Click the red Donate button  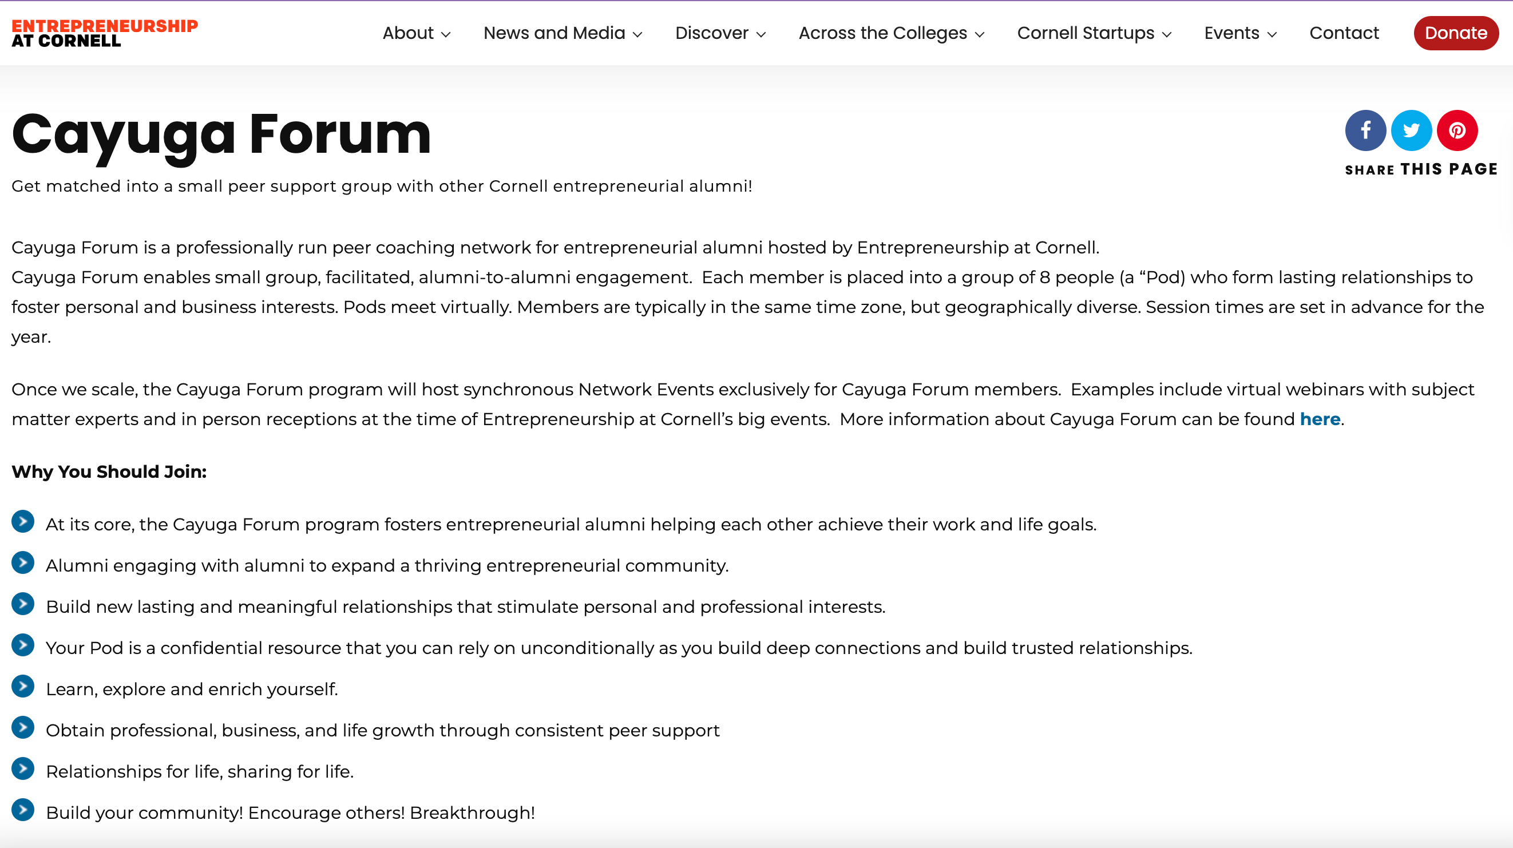(x=1456, y=33)
